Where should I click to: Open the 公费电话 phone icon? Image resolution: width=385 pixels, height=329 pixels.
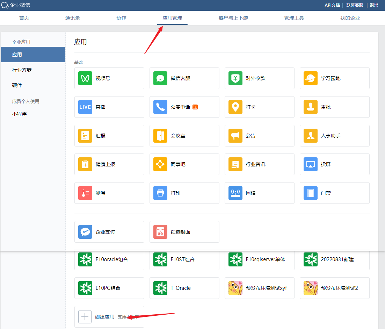pyautogui.click(x=160, y=107)
